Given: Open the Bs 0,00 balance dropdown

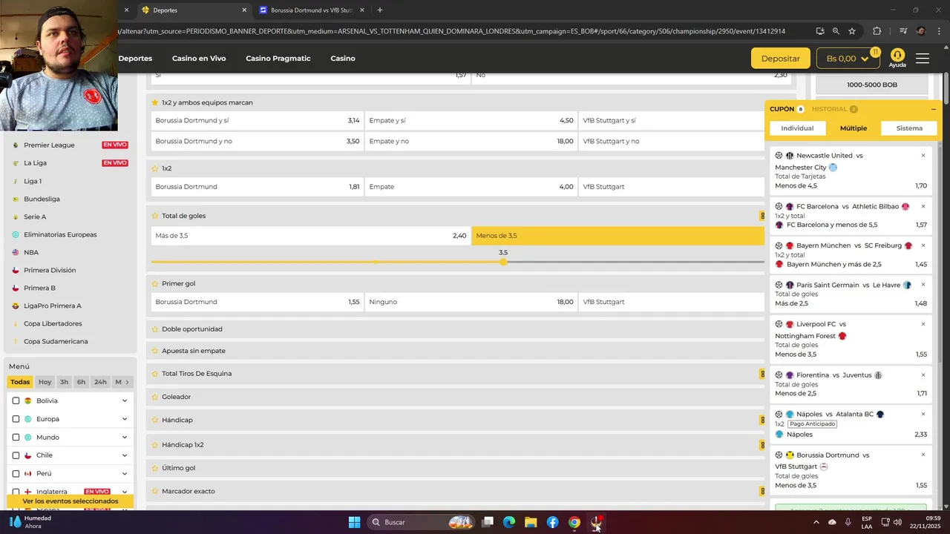Looking at the screenshot, I should 848,59.
